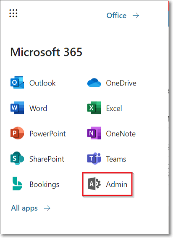Open Teams app icon
173x238 pixels.
point(94,158)
